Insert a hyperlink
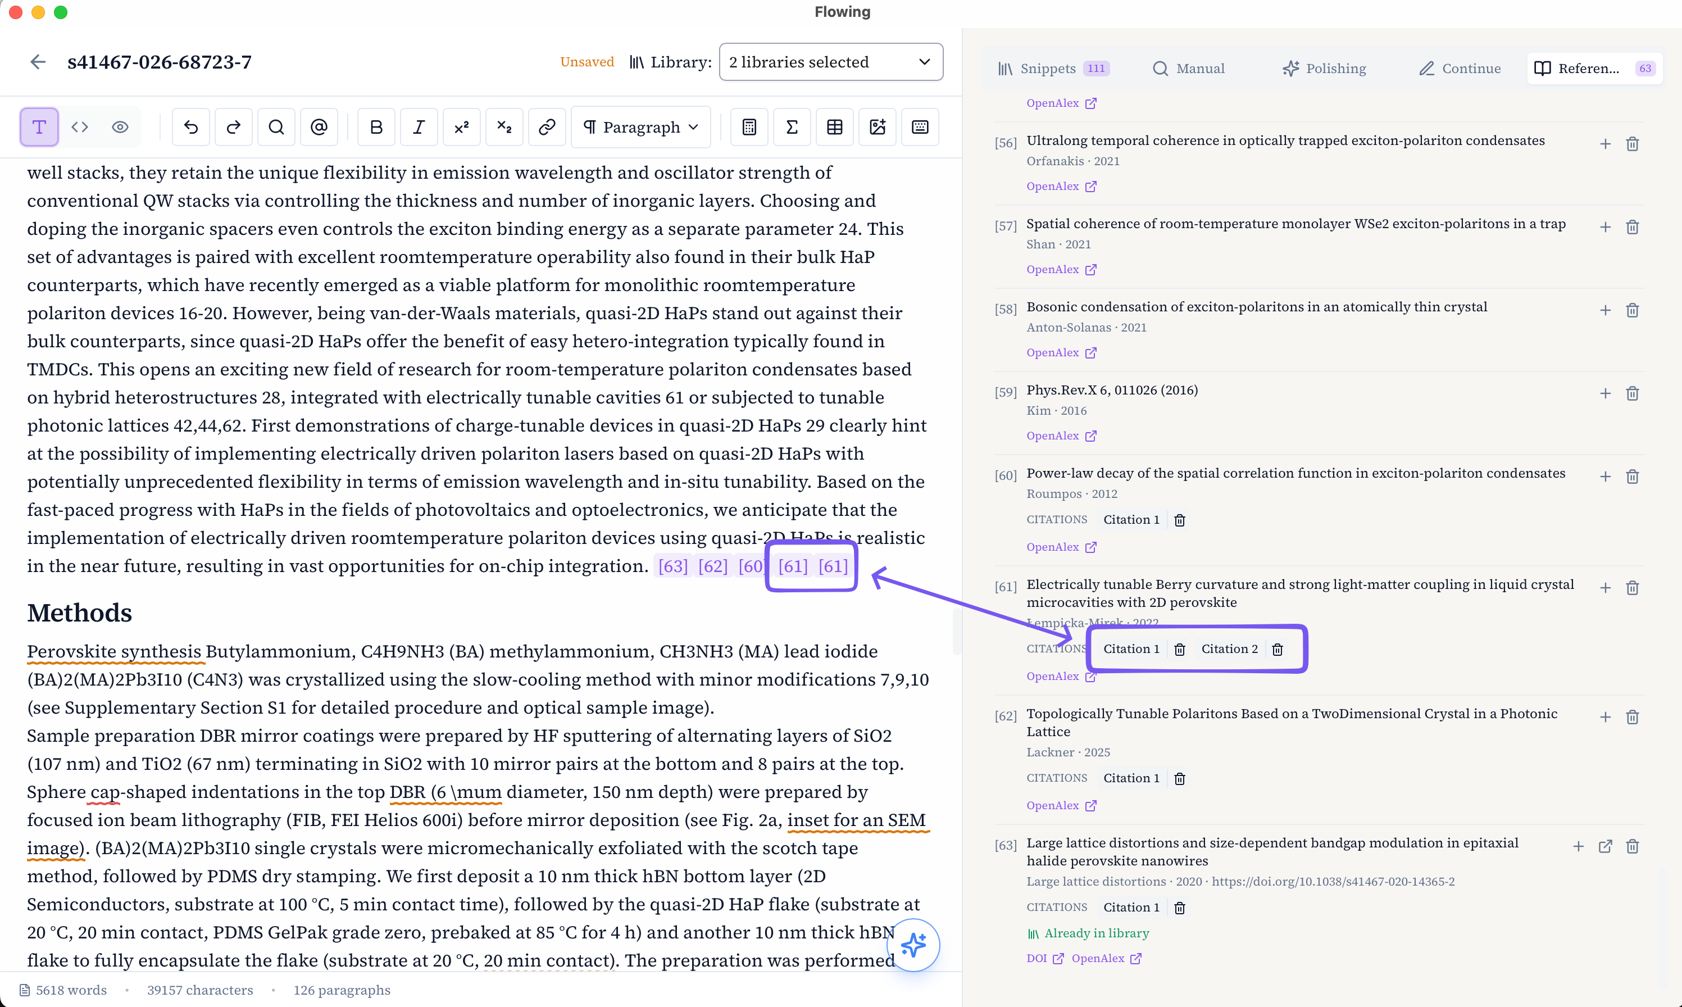 (x=547, y=127)
